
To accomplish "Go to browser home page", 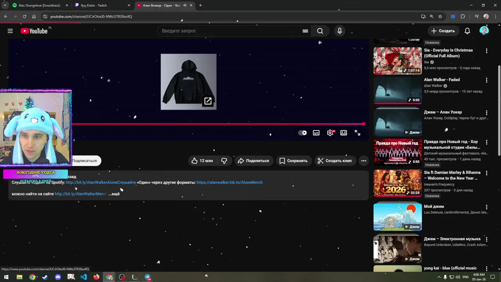I will (34, 16).
